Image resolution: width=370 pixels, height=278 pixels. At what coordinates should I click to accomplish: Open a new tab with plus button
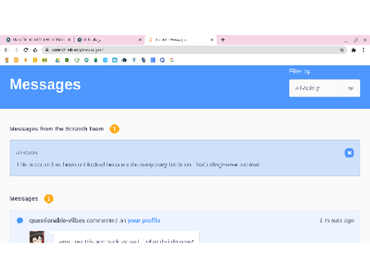pyautogui.click(x=222, y=39)
